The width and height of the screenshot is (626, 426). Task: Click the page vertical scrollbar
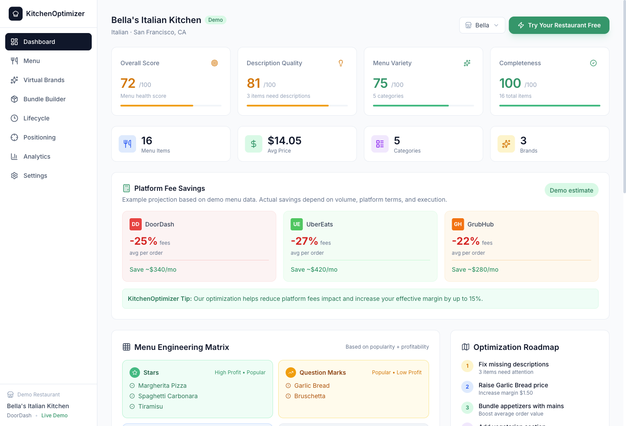pyautogui.click(x=624, y=97)
